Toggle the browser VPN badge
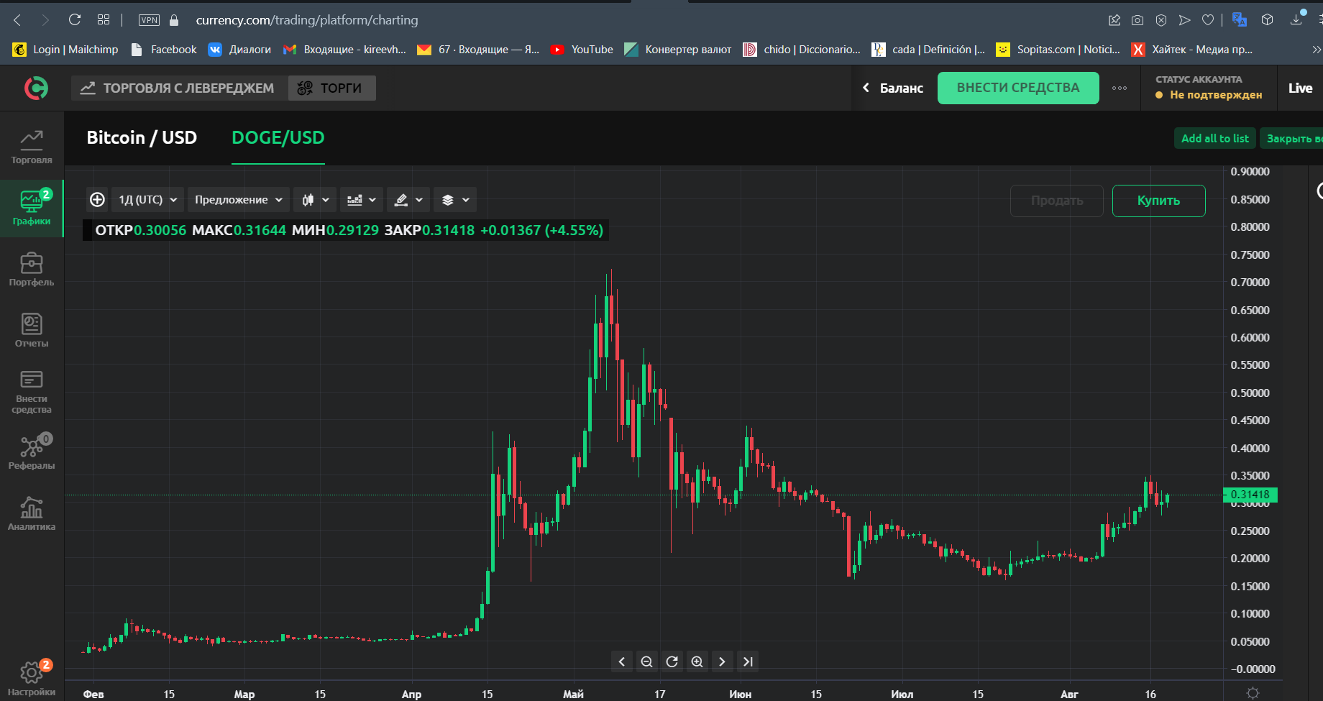 click(x=149, y=20)
